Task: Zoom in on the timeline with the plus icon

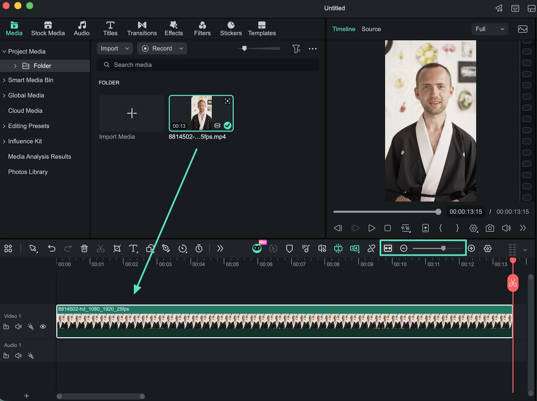Action: click(x=471, y=248)
